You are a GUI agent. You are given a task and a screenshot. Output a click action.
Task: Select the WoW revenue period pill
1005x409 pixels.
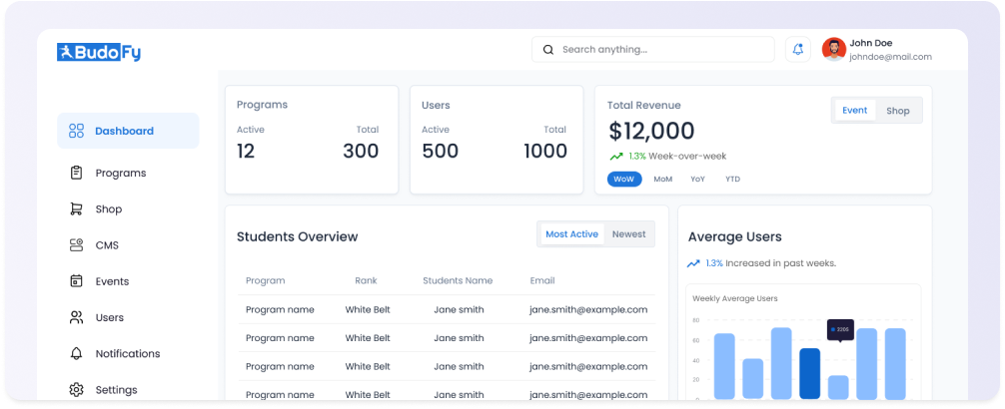pos(624,180)
